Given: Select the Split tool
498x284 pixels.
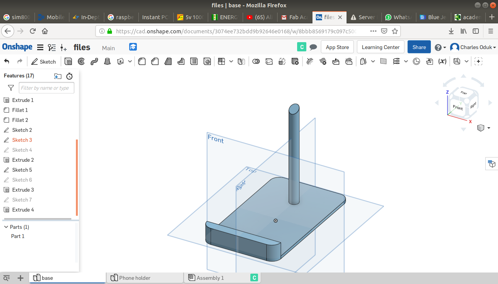Looking at the screenshot, I should click(x=269, y=61).
